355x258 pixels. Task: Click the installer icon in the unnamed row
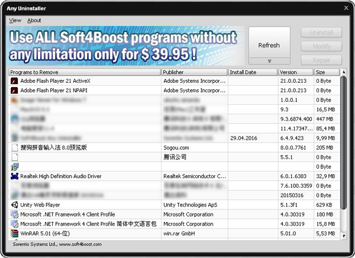[x=14, y=167]
